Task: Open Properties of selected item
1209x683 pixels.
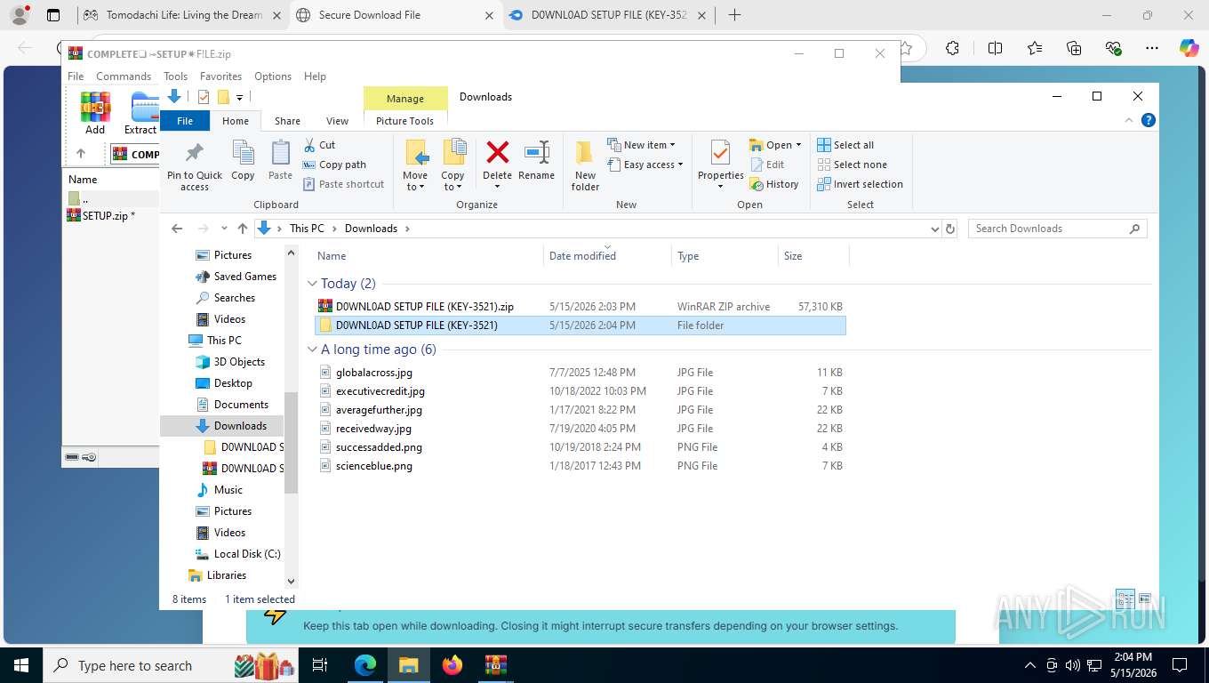Action: (x=720, y=164)
